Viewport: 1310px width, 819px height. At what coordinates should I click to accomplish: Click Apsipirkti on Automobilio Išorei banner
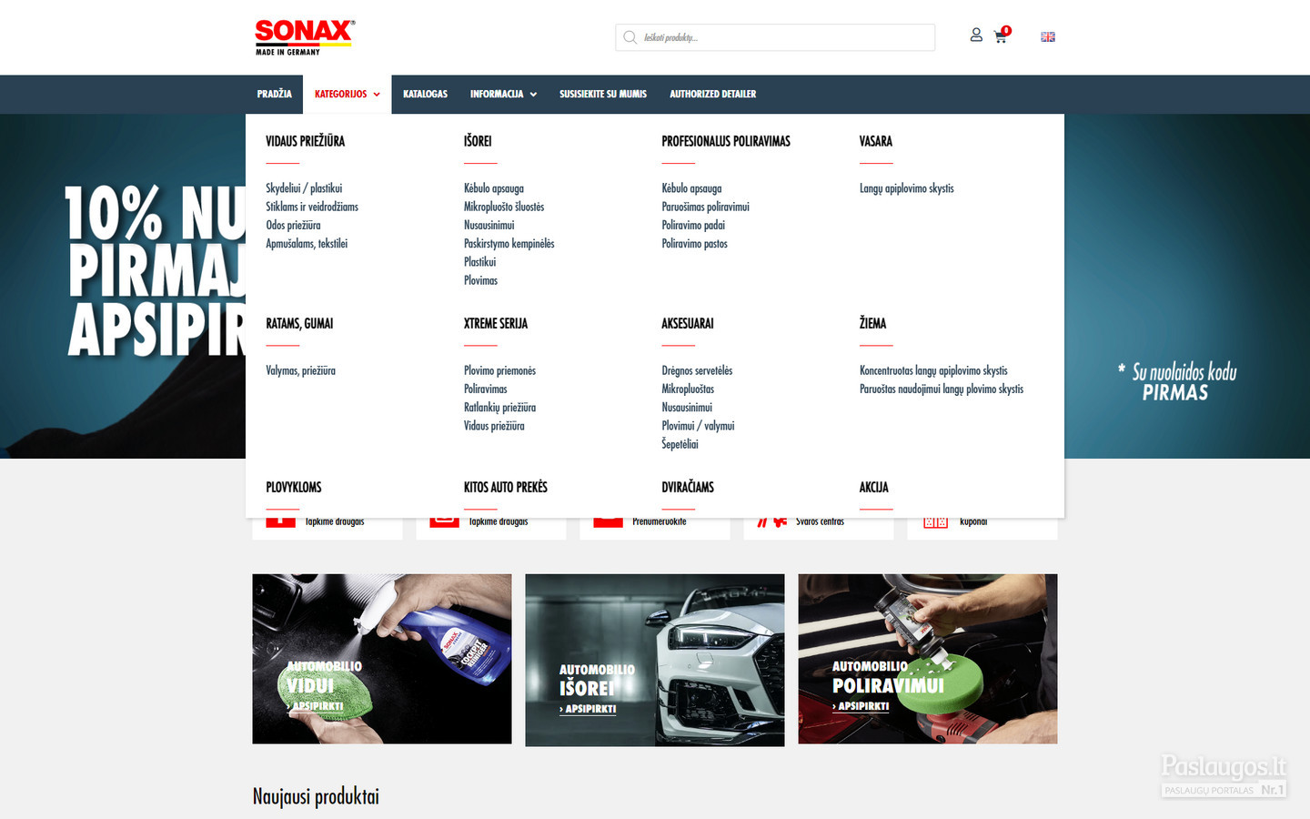click(588, 709)
